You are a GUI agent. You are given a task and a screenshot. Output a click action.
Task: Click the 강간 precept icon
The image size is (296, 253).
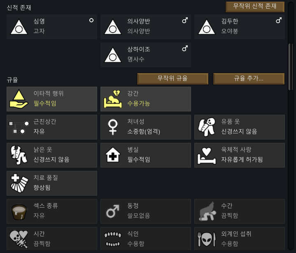tap(112, 99)
